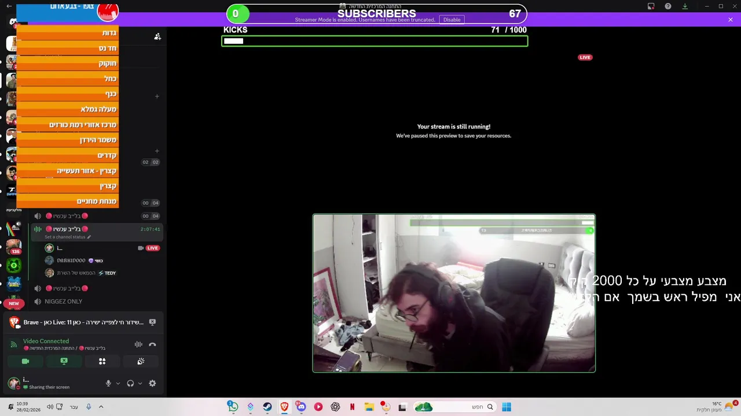
Task: Click the 2:07:41 call timer
Action: tap(150, 229)
